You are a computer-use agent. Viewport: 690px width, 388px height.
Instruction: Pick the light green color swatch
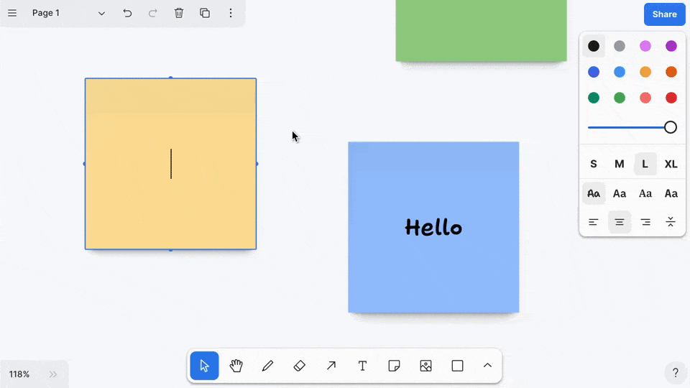[620, 98]
